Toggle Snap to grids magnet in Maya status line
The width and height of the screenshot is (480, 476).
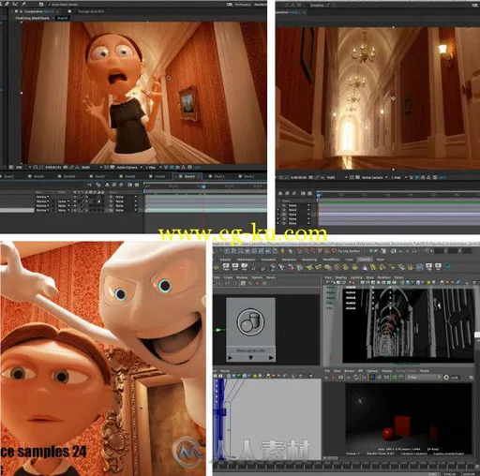coord(298,251)
